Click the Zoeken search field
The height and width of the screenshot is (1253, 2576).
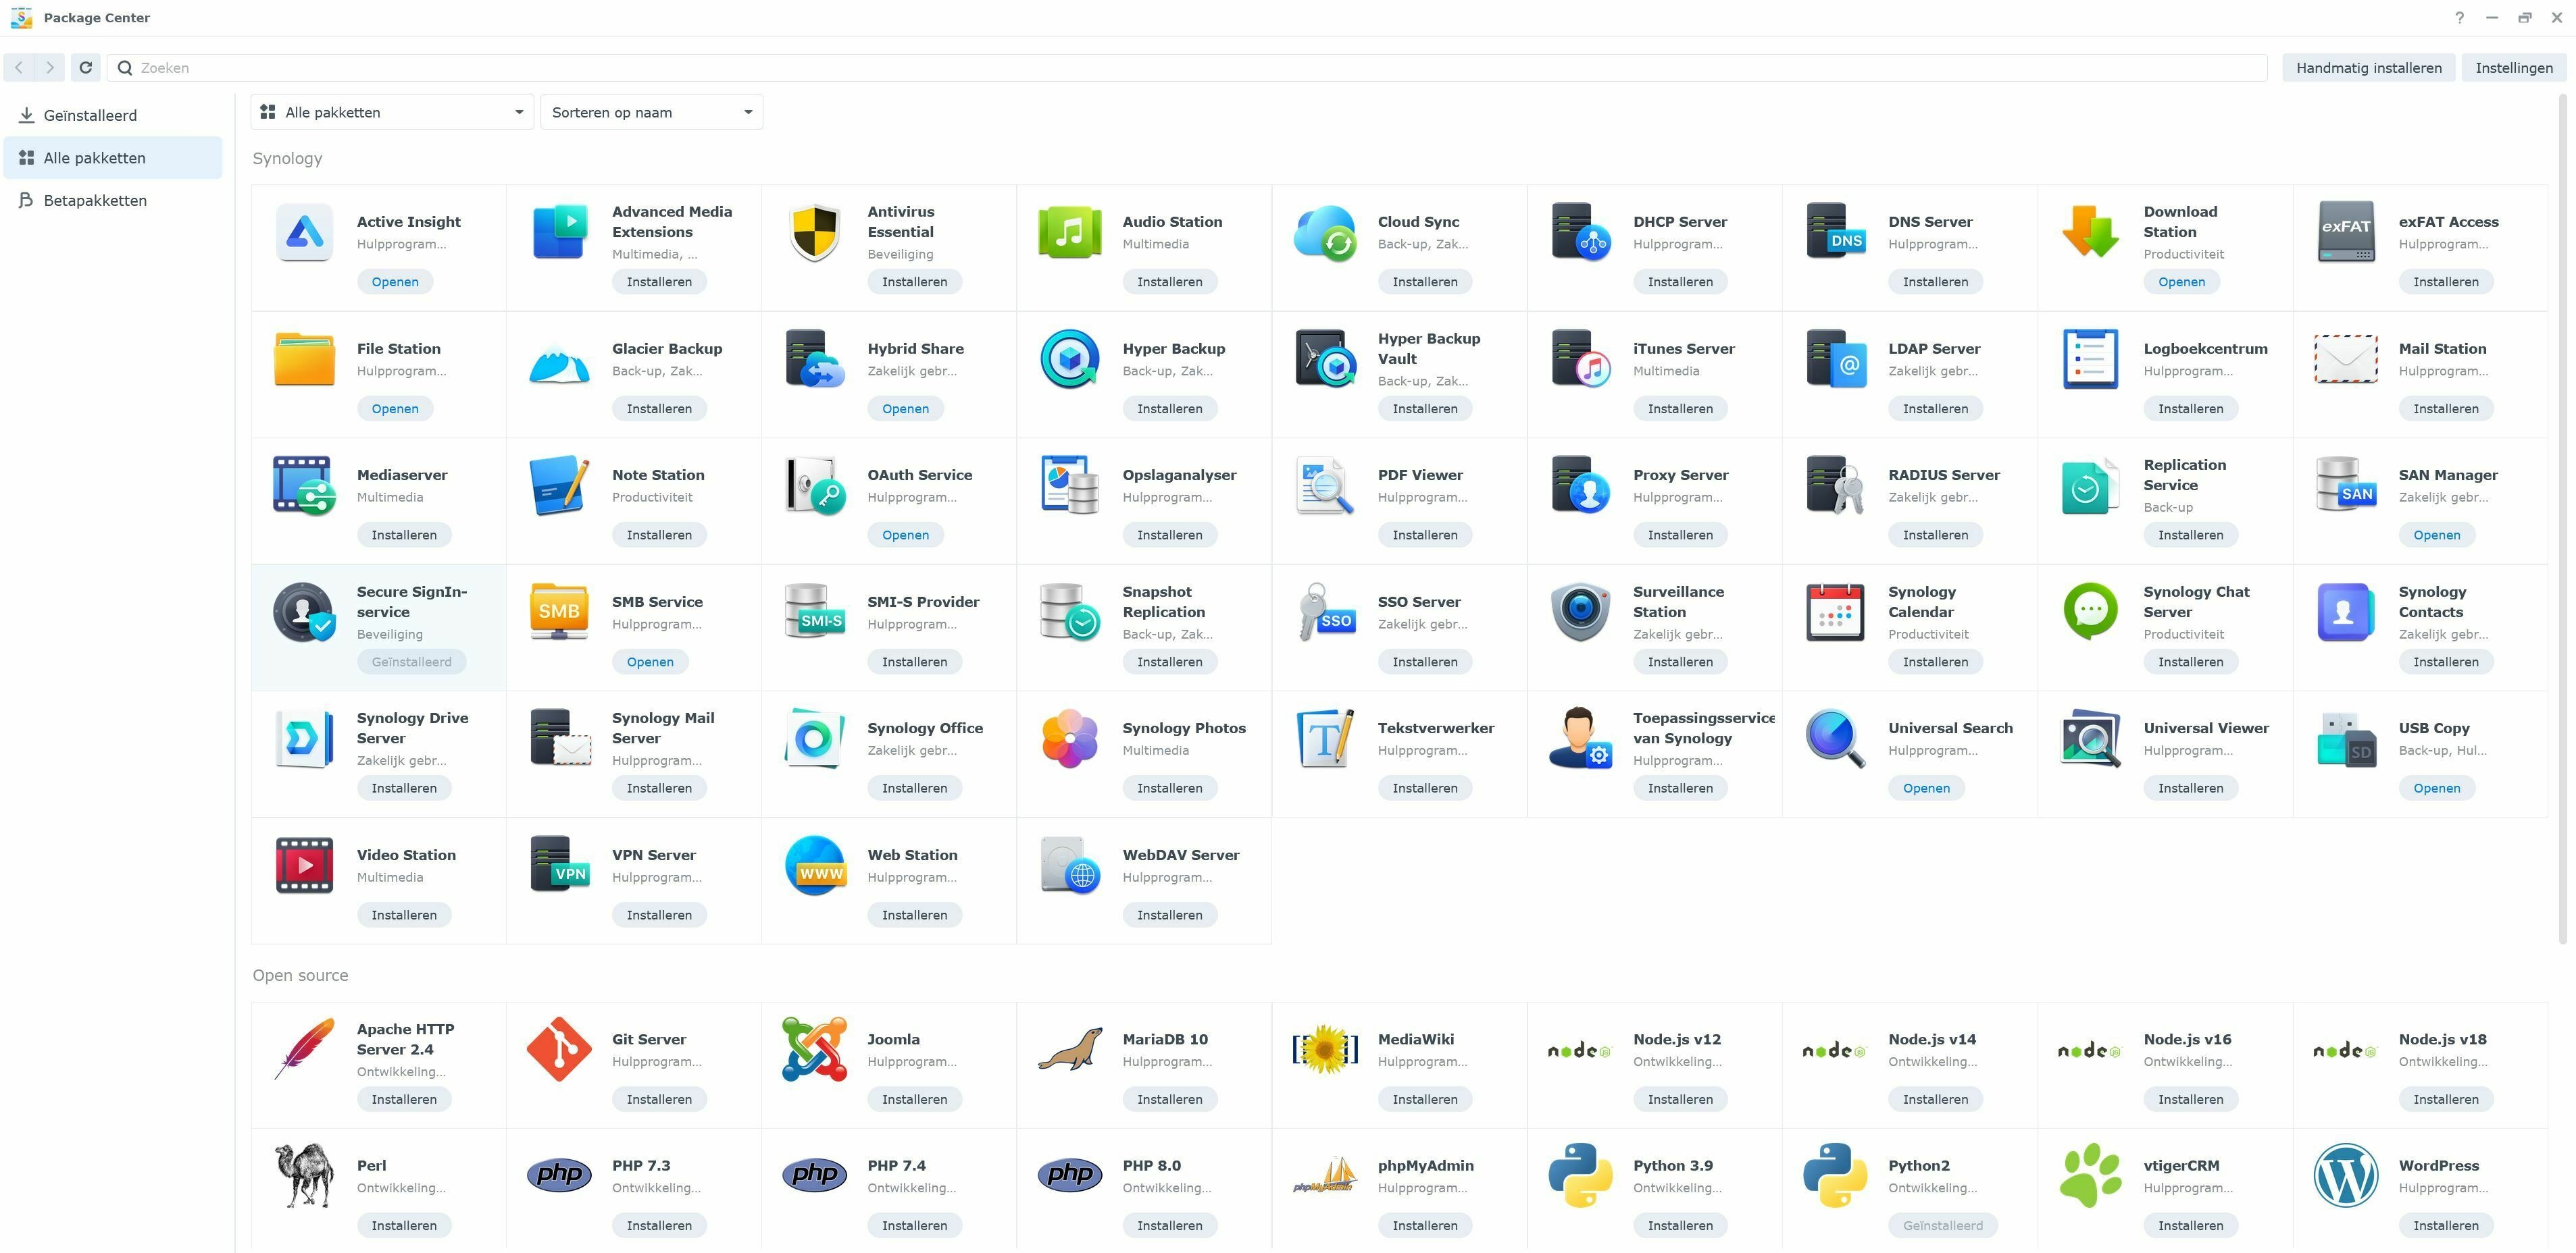point(1187,68)
